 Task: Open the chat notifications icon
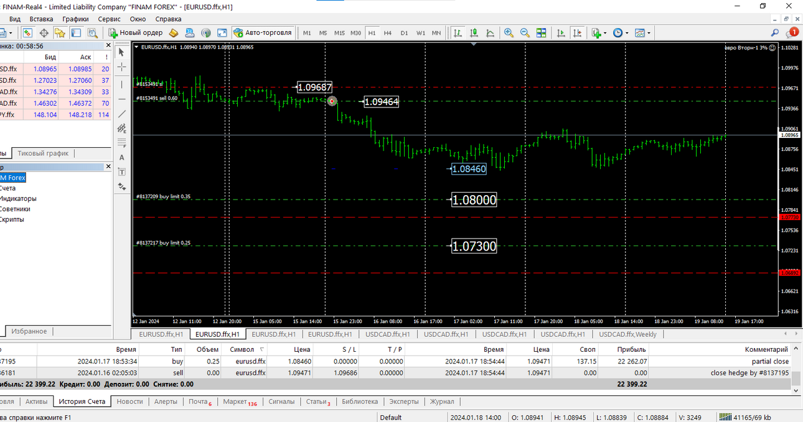tap(792, 33)
